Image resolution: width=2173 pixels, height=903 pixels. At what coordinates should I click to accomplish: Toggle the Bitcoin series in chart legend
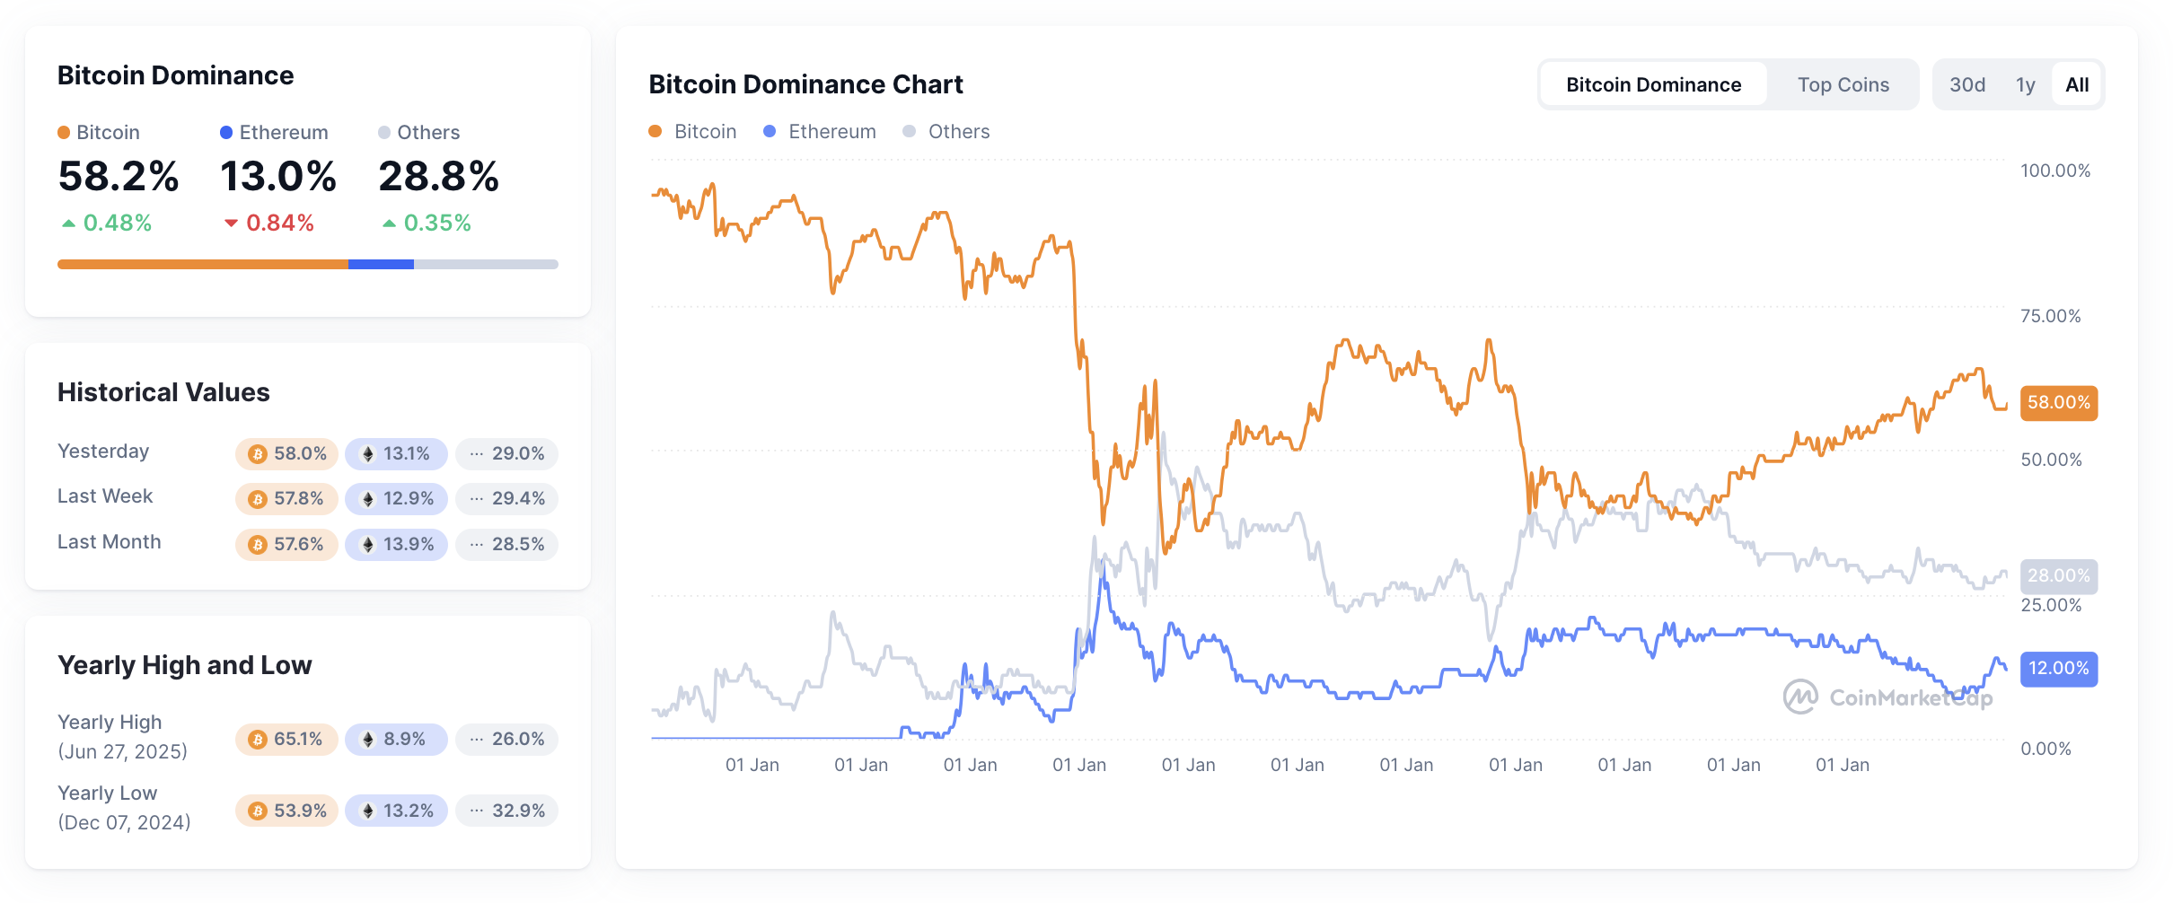[692, 132]
